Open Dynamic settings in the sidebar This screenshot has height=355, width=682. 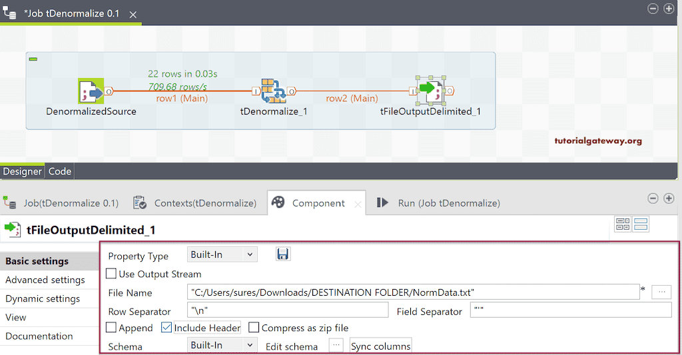49,298
